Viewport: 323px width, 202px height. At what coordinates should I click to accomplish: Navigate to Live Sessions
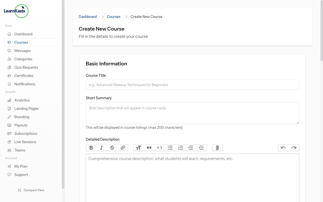[x=25, y=142]
